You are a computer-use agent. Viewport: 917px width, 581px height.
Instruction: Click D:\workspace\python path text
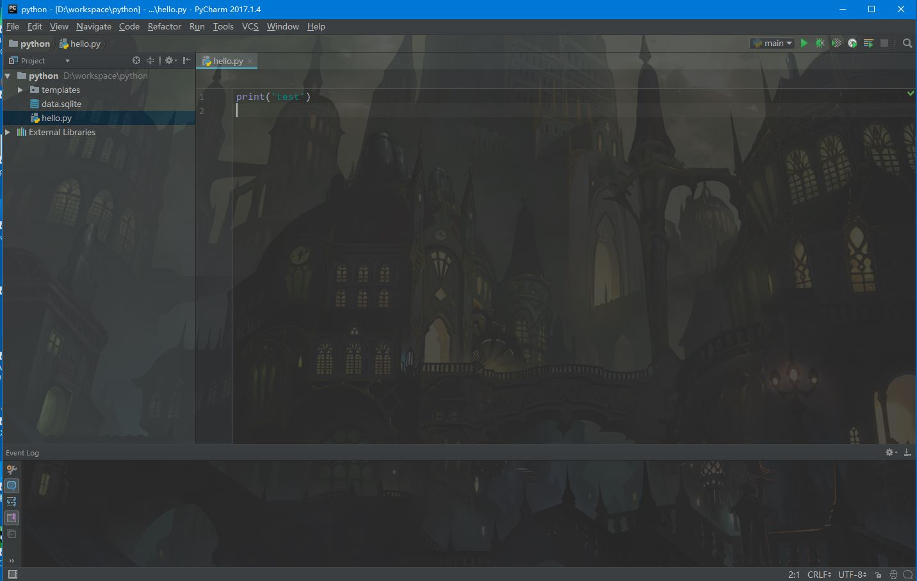pos(106,76)
